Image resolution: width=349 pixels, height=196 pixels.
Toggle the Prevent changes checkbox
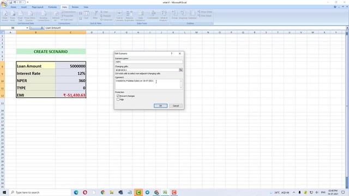point(118,96)
